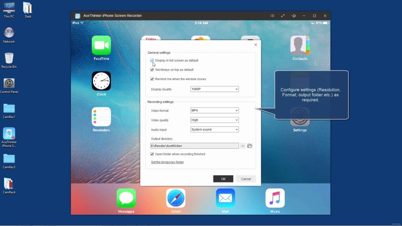The height and width of the screenshot is (226, 402).
Task: Open the FaceTime app on the iPad screen
Action: click(x=101, y=45)
